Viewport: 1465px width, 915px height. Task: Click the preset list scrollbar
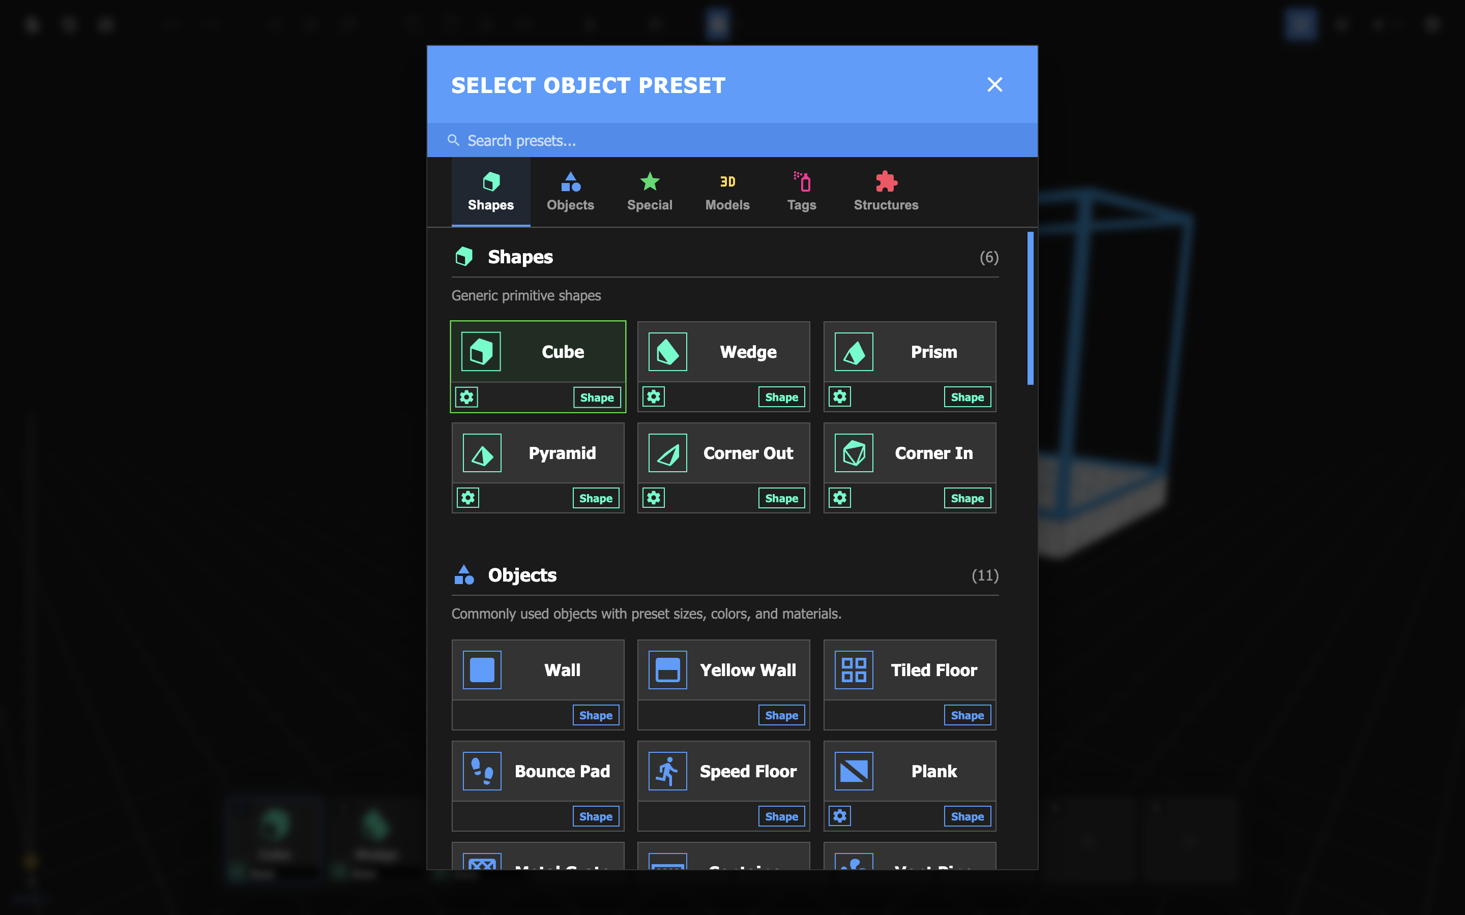click(1031, 308)
